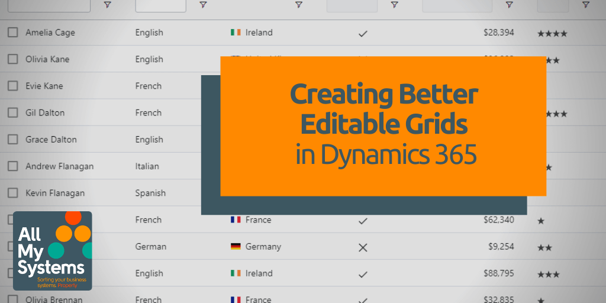This screenshot has width=606, height=303.
Task: Open the filter icon for the language column
Action: point(204,5)
